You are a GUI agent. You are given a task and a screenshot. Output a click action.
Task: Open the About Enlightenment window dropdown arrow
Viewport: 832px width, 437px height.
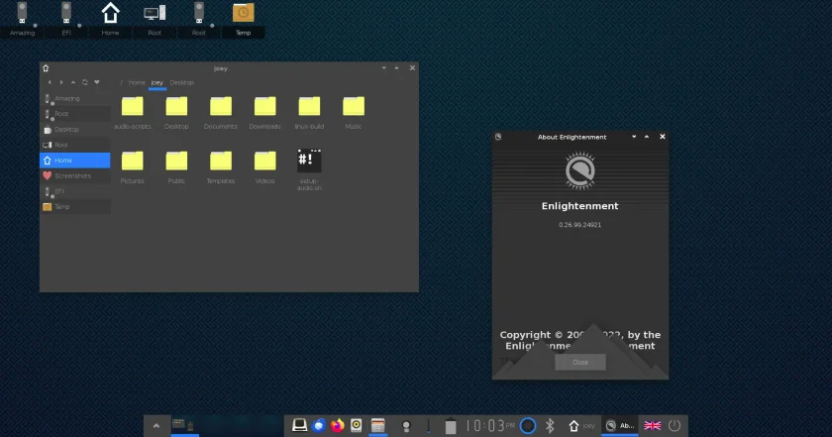coord(634,137)
